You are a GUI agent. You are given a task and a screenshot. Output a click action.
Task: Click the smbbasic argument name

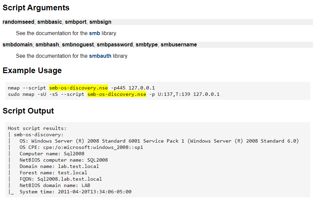click(x=49, y=22)
